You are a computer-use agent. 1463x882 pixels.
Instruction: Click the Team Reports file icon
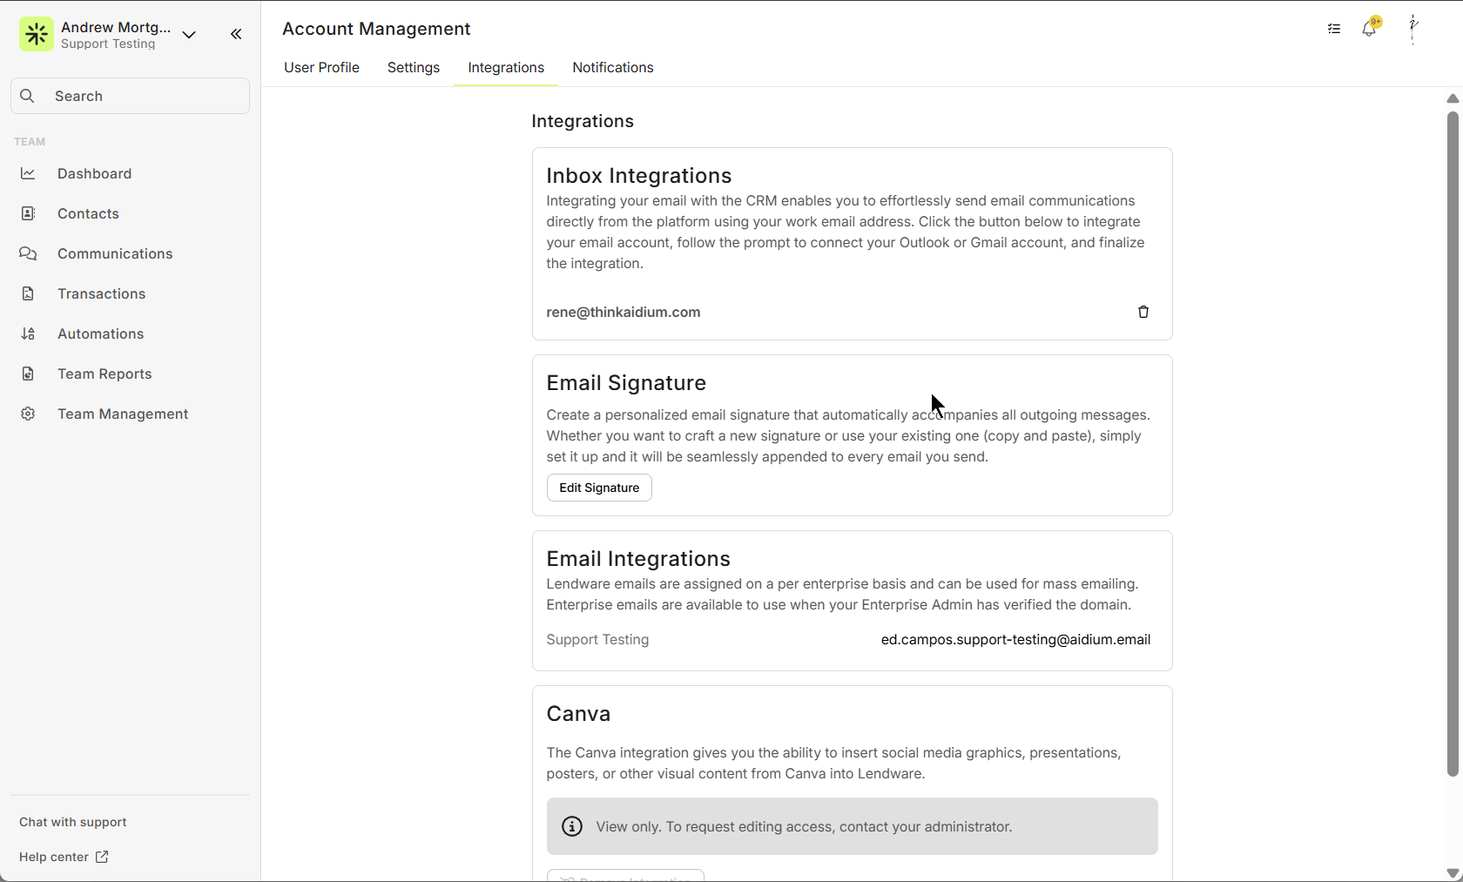(28, 374)
